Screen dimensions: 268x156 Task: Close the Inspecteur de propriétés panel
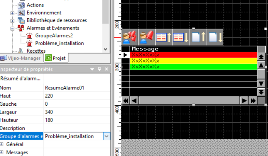click(x=107, y=69)
